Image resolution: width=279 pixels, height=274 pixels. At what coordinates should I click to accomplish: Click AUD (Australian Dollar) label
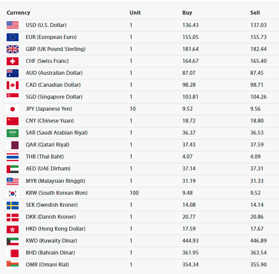54,73
